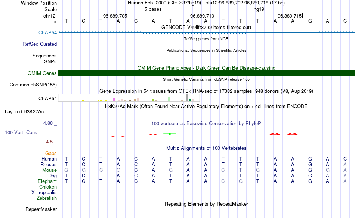
Task: Click the H3K27Ac Mark track title
Action: point(206,106)
